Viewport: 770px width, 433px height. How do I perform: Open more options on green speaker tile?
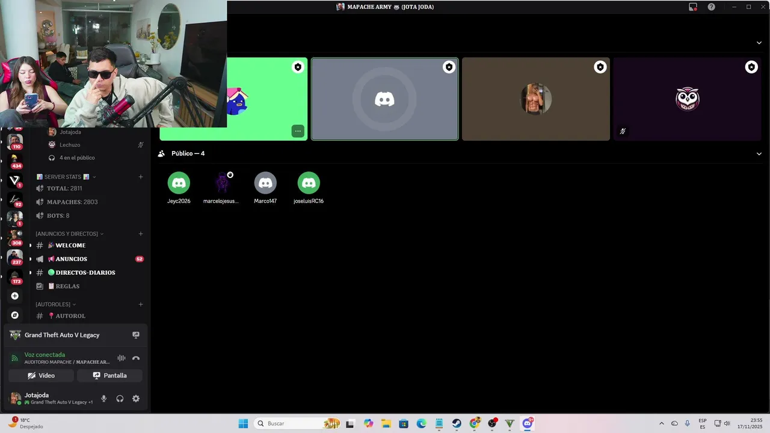(298, 131)
